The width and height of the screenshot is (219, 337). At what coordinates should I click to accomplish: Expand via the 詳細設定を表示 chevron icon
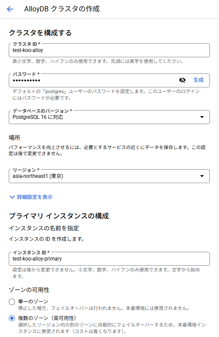(x=12, y=197)
